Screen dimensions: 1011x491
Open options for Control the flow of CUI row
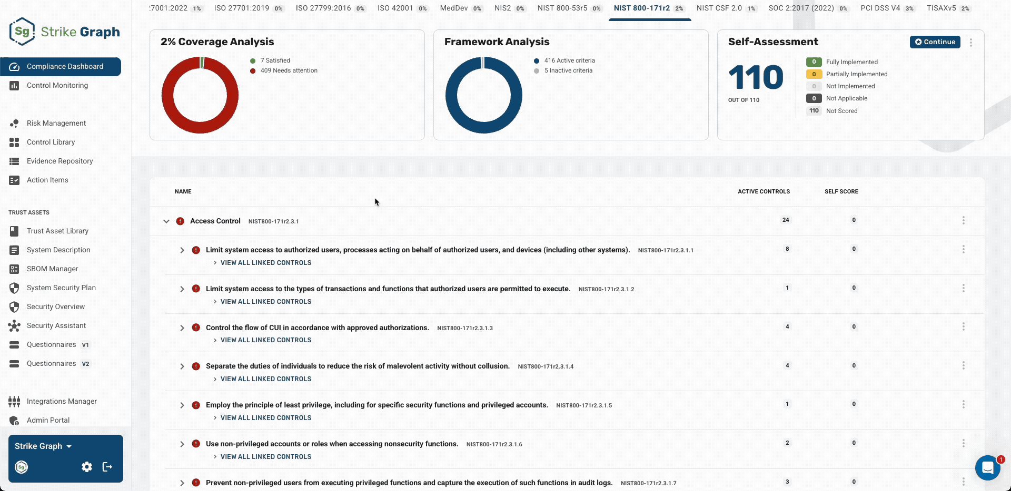click(964, 327)
